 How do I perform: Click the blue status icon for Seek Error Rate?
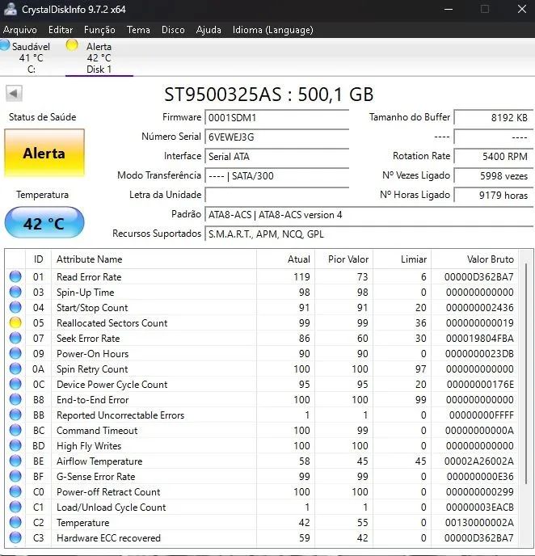pyautogui.click(x=15, y=338)
